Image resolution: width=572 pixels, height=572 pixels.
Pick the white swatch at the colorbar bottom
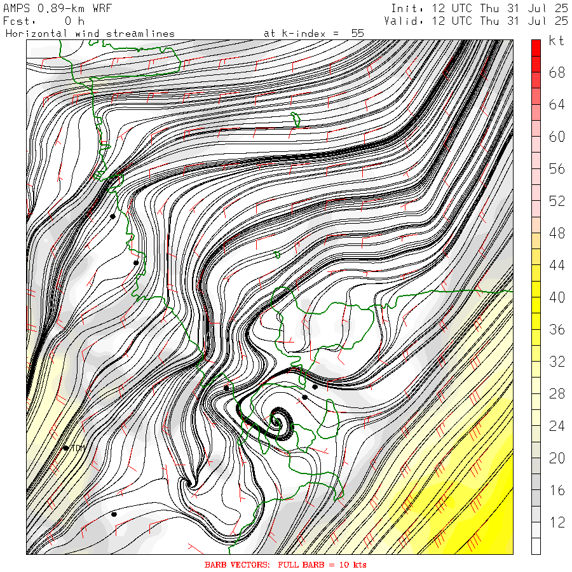536,546
